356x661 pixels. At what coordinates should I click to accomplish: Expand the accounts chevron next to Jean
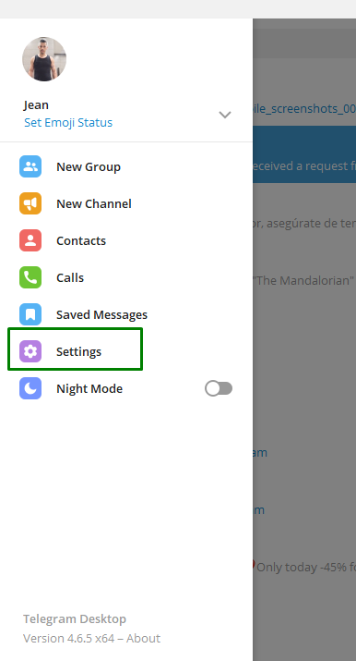coord(225,115)
